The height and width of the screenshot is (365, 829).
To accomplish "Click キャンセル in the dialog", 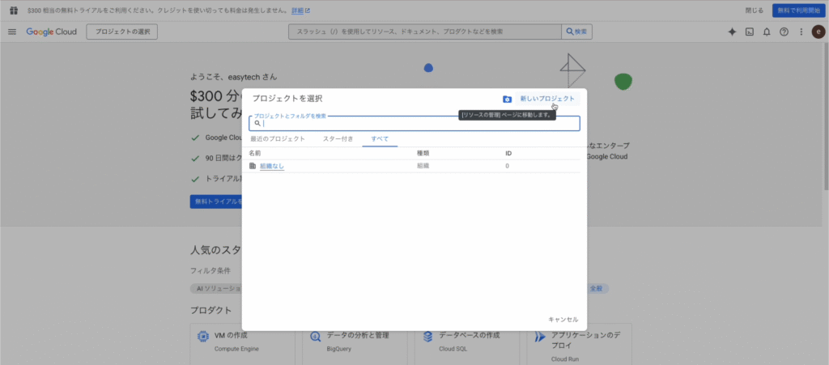I will pyautogui.click(x=563, y=320).
